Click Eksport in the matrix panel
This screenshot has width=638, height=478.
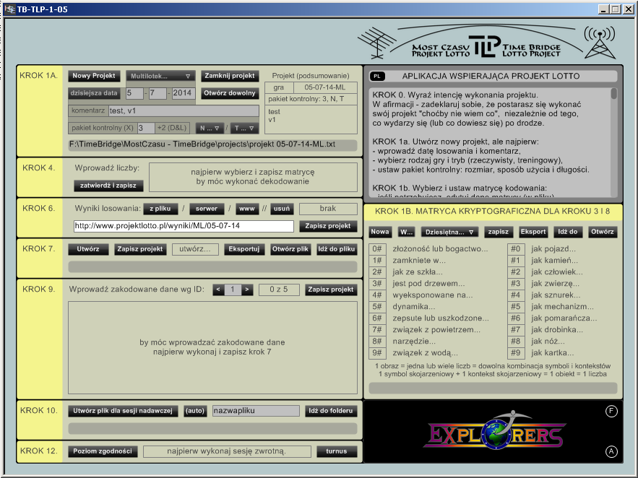[533, 232]
